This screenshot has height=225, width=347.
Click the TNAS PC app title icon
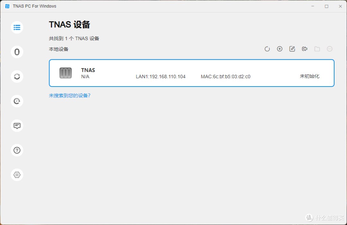tap(7, 6)
